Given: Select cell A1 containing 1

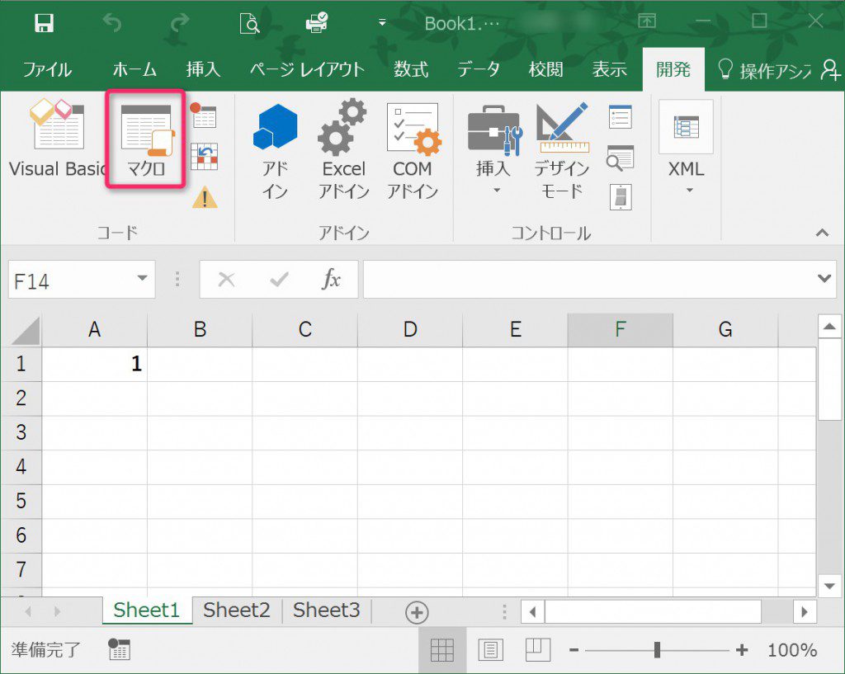Looking at the screenshot, I should point(94,364).
